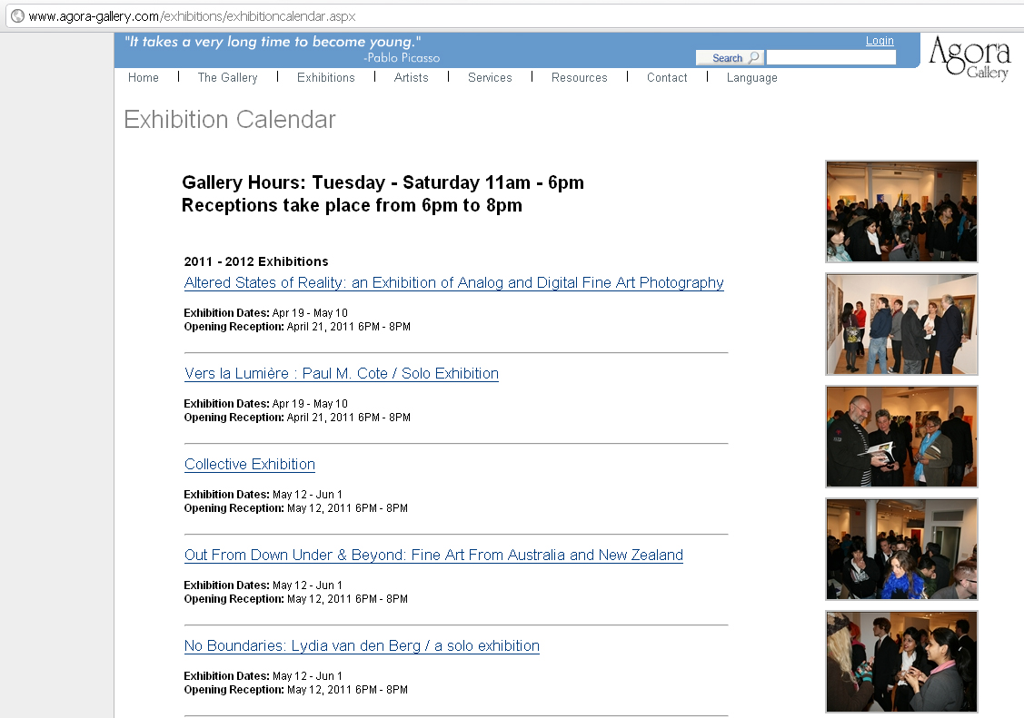Click Exhibition Dates under Altered States of Reality
The height and width of the screenshot is (718, 1024).
tap(266, 313)
